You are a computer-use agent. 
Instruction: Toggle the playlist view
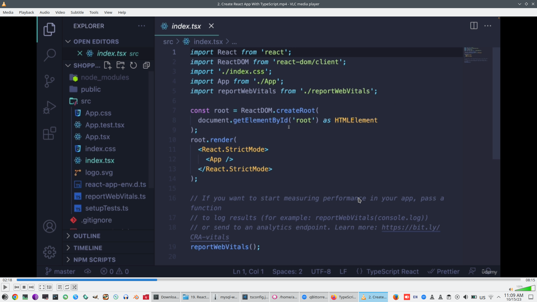60,287
